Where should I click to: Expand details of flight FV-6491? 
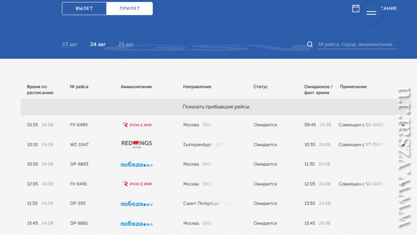(403, 184)
